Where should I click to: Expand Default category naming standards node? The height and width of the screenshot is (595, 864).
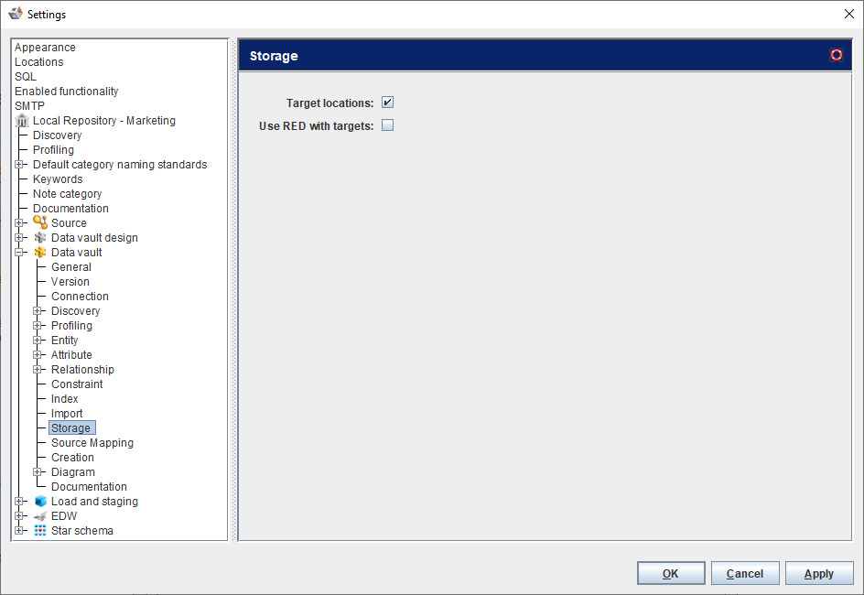(19, 165)
